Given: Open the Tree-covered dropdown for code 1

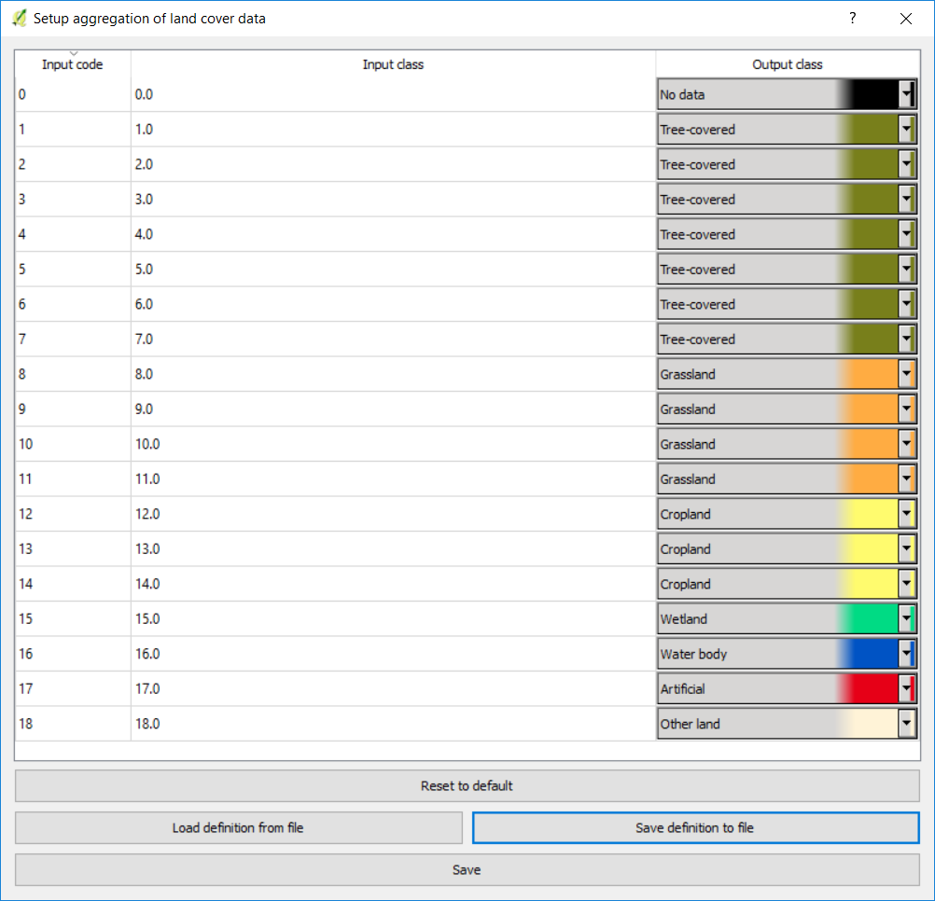Looking at the screenshot, I should 906,130.
